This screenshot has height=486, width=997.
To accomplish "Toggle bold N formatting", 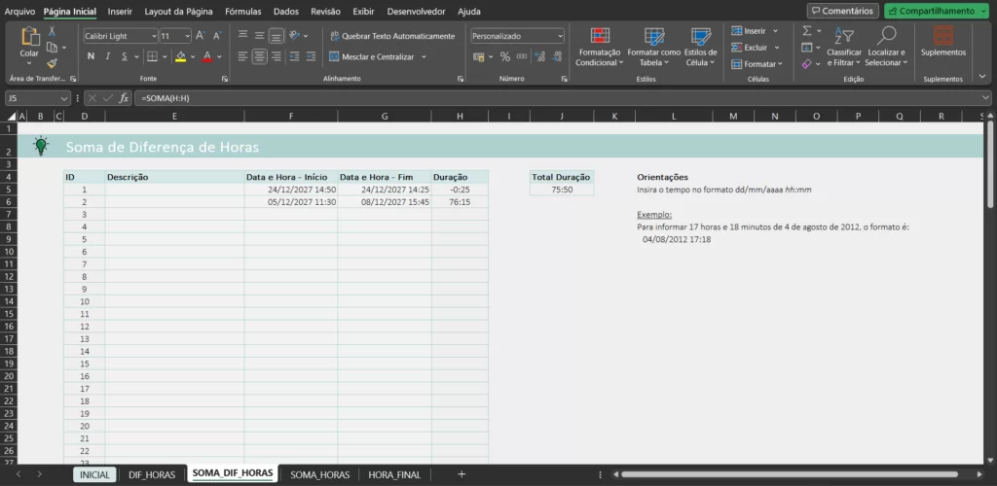I will [x=91, y=56].
